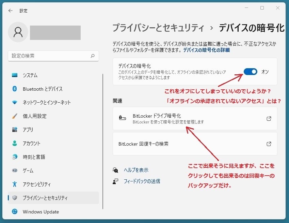Click external link icon for BitLocker 回復キーの検索
This screenshot has height=223, width=289.
pyautogui.click(x=269, y=144)
